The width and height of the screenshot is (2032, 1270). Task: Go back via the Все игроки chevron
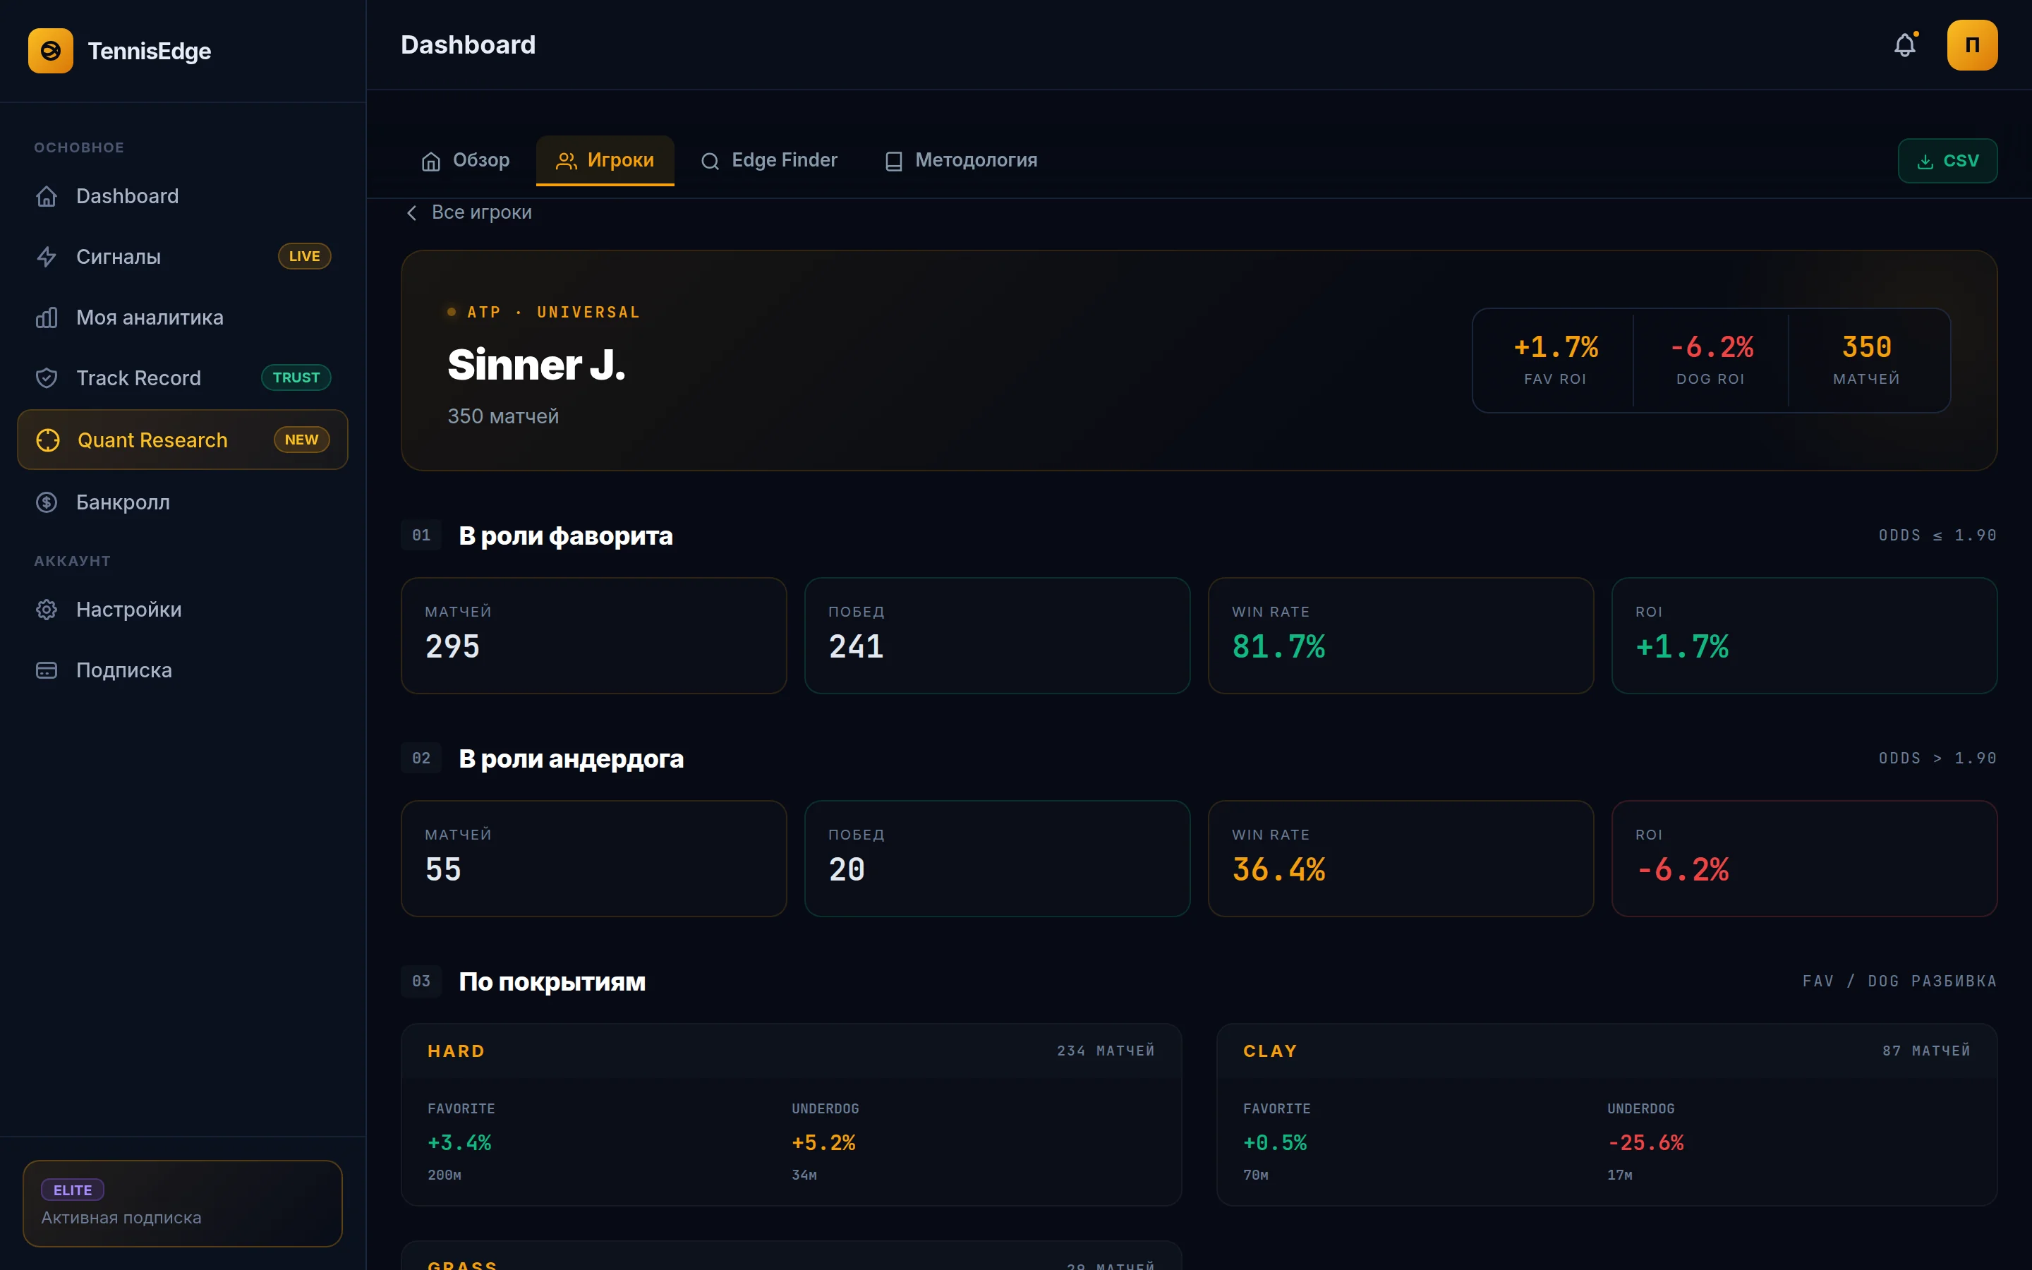[x=411, y=212]
